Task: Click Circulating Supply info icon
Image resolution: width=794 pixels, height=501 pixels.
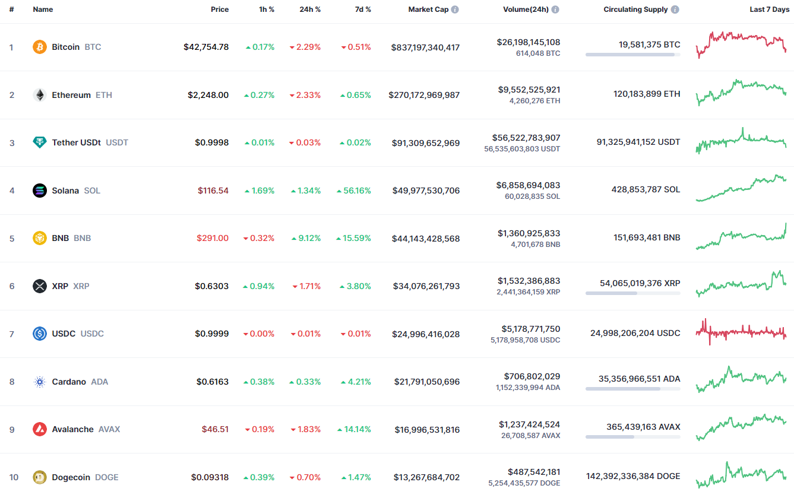Action: coord(675,9)
